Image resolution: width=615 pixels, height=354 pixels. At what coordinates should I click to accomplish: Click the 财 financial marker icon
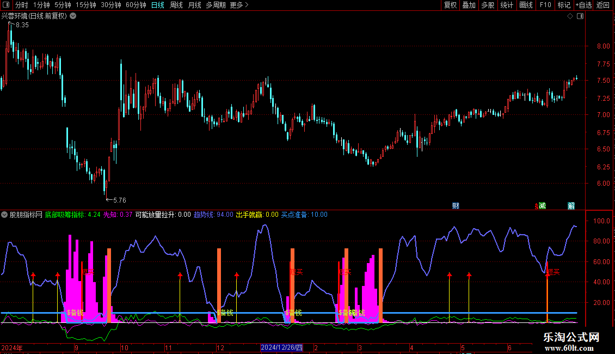(x=456, y=206)
